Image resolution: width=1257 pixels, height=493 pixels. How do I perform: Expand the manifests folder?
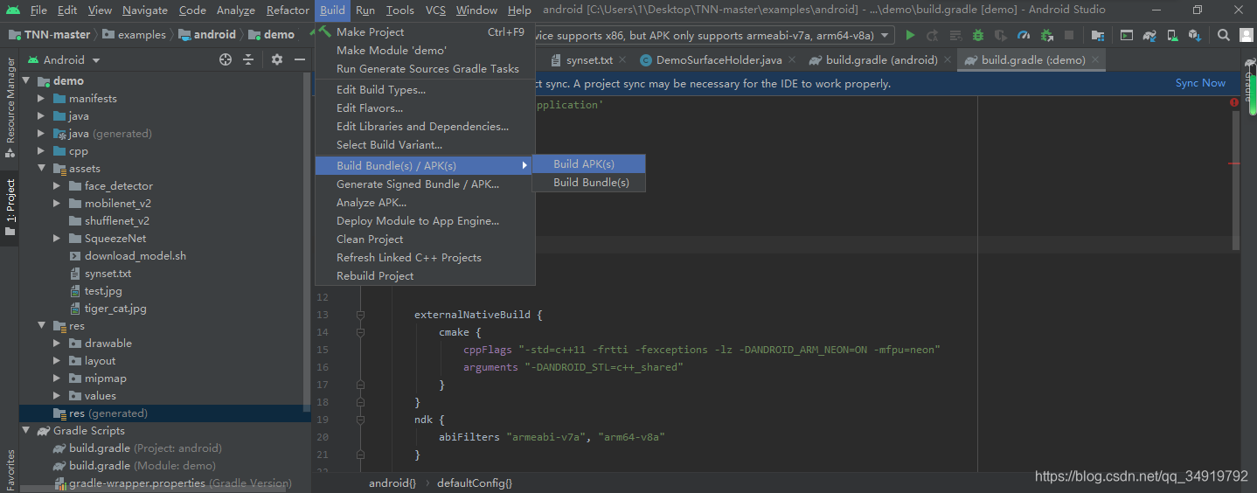(x=41, y=98)
